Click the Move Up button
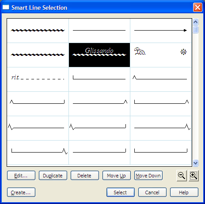205x204 pixels. click(x=117, y=176)
